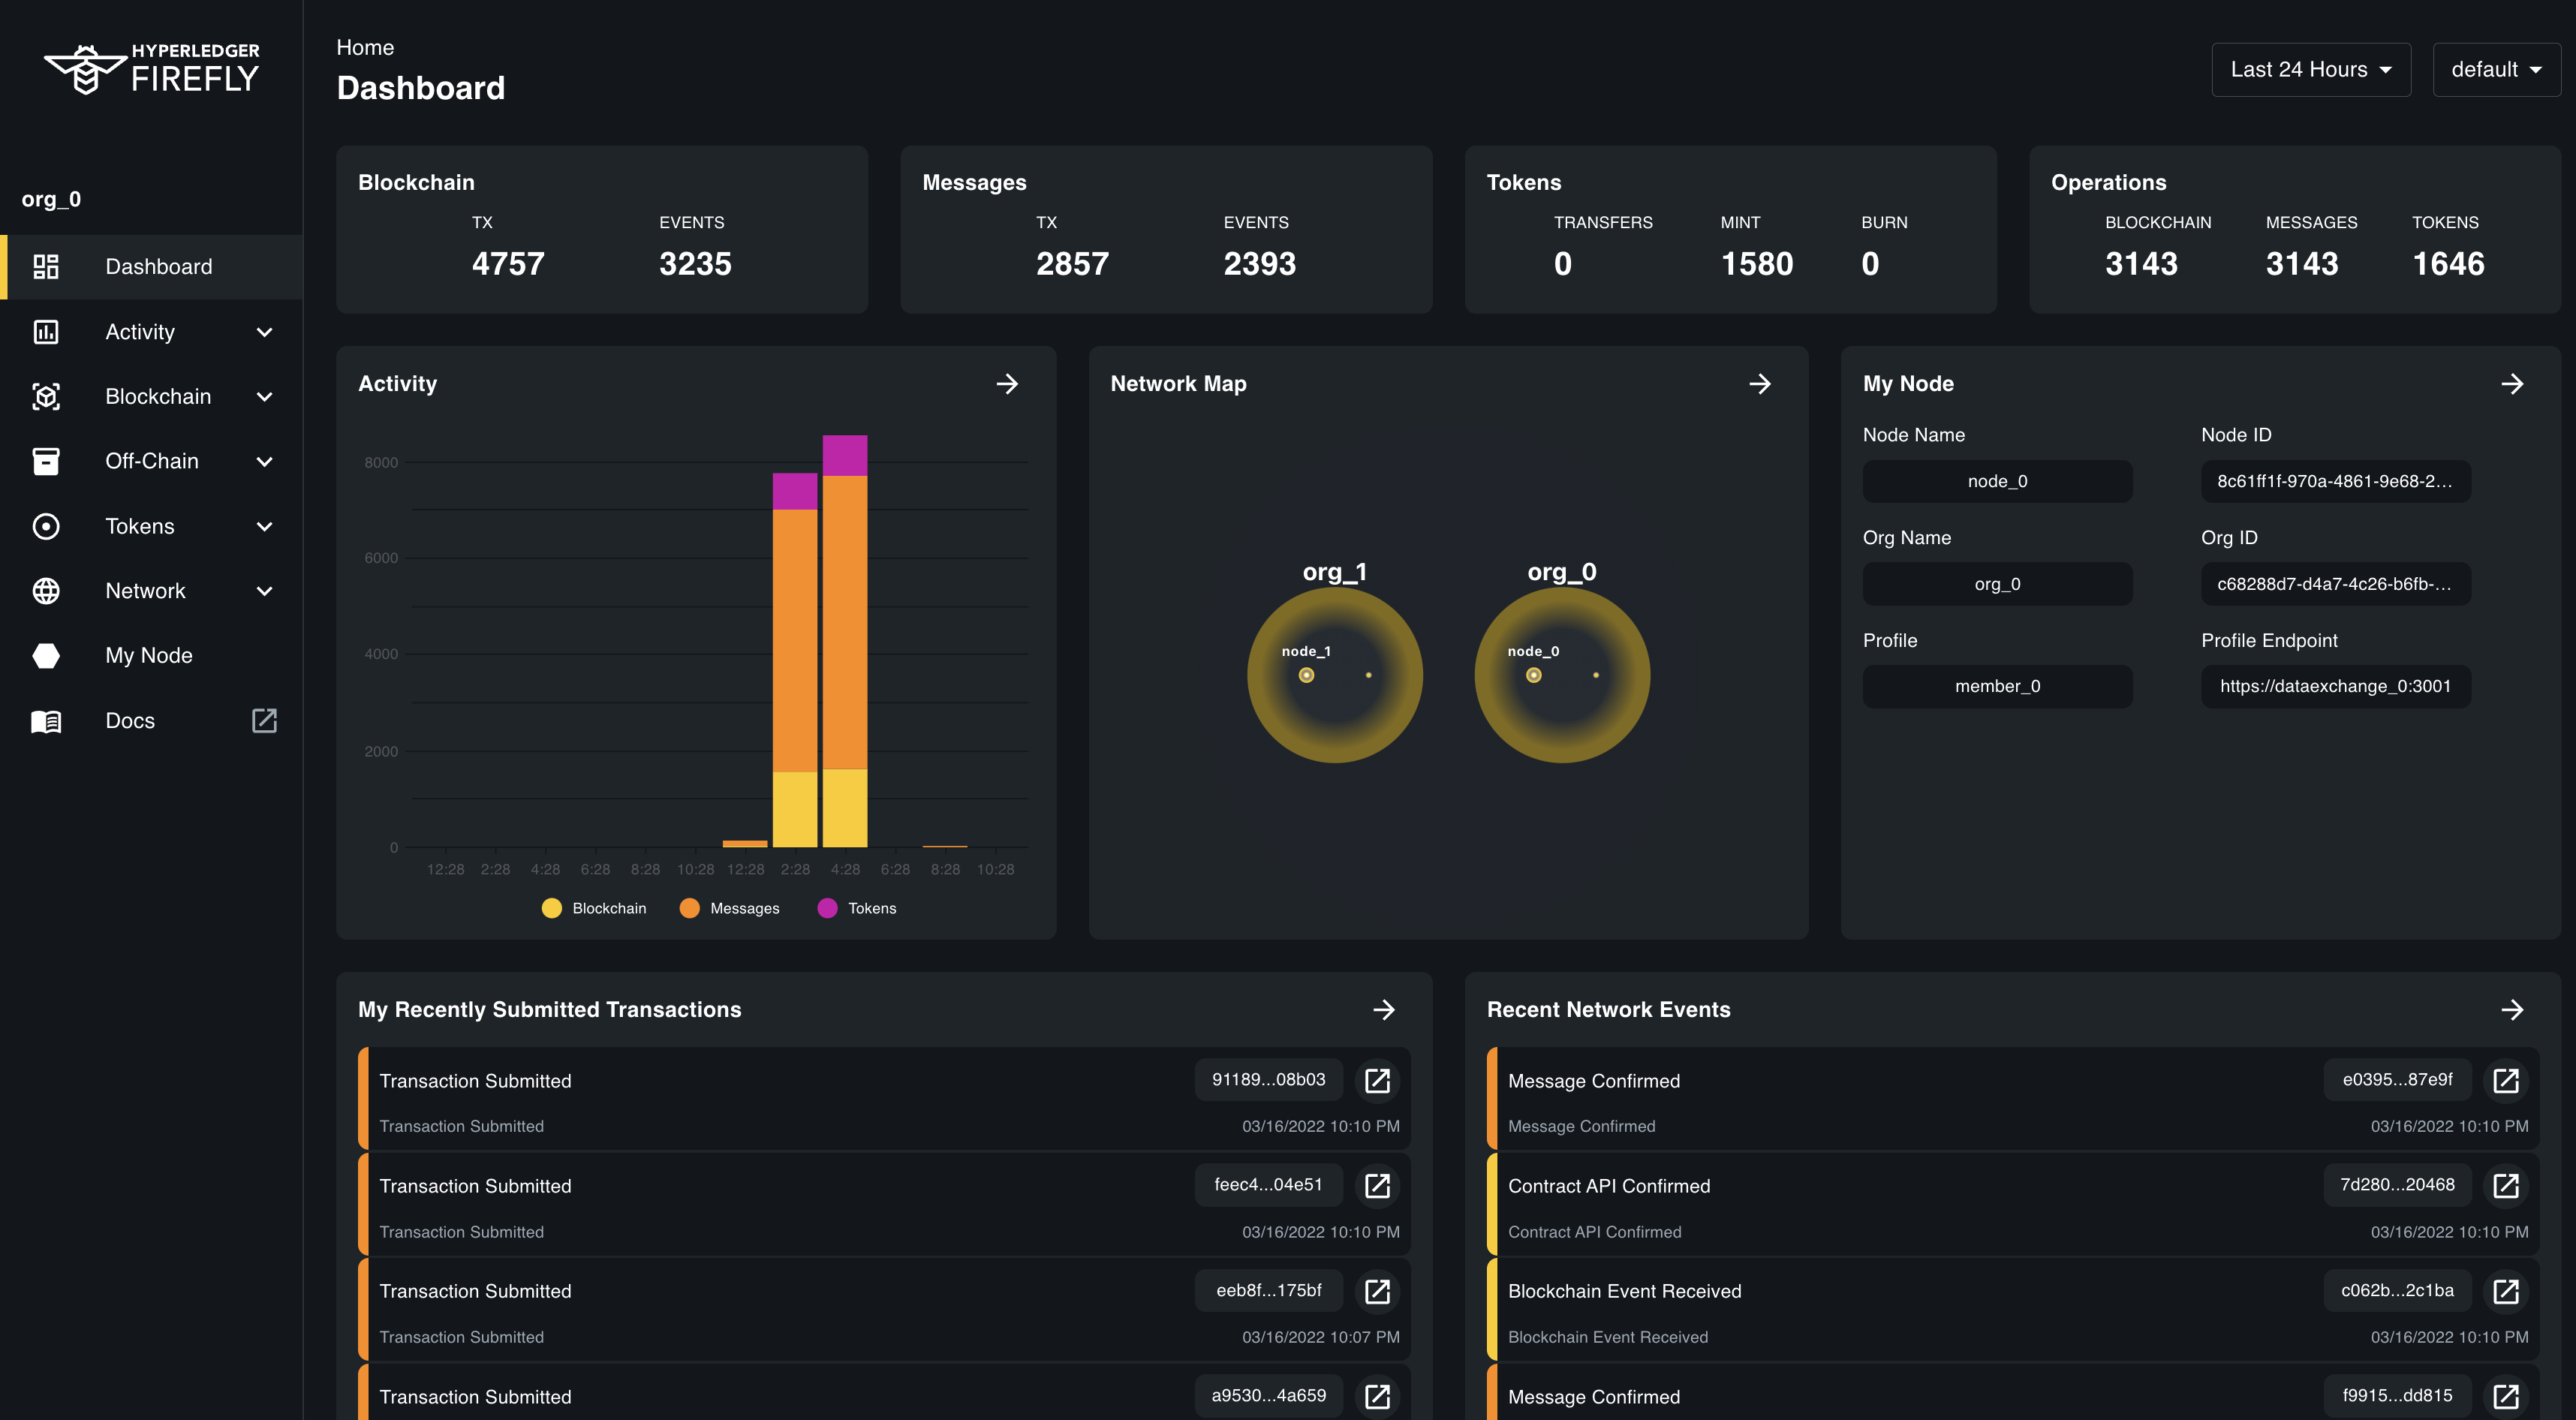The width and height of the screenshot is (2576, 1420).
Task: Select the Off-Chain storage icon
Action: tap(46, 461)
